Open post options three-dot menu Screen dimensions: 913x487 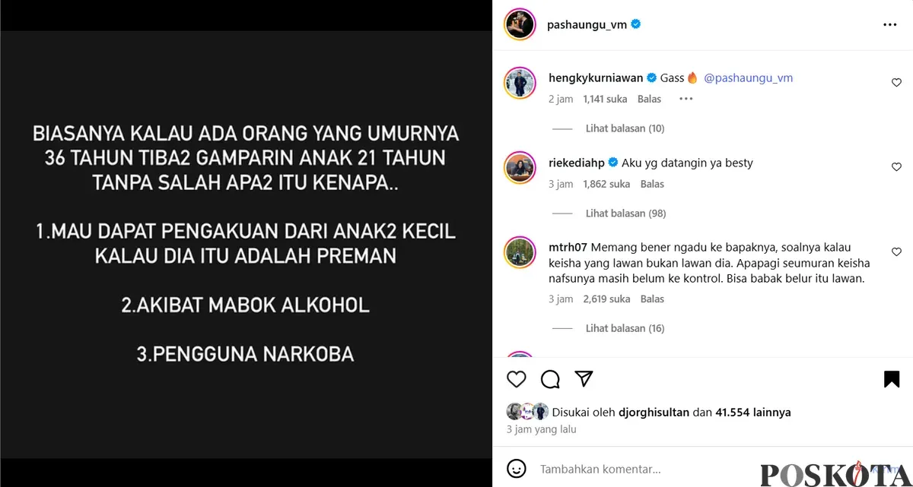tap(890, 25)
